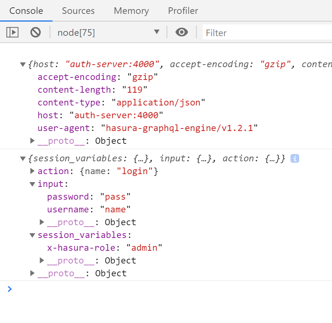Viewport: 332px width, 323px height.
Task: Open the Memory tab
Action: point(131,11)
